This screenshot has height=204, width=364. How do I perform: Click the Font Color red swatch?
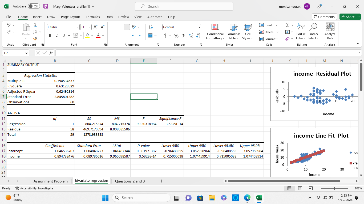(x=98, y=36)
